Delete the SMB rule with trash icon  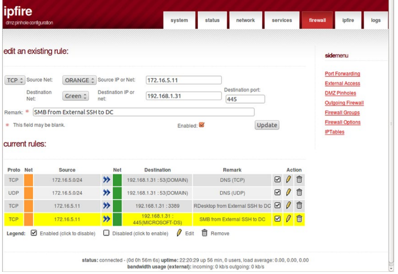click(x=298, y=218)
